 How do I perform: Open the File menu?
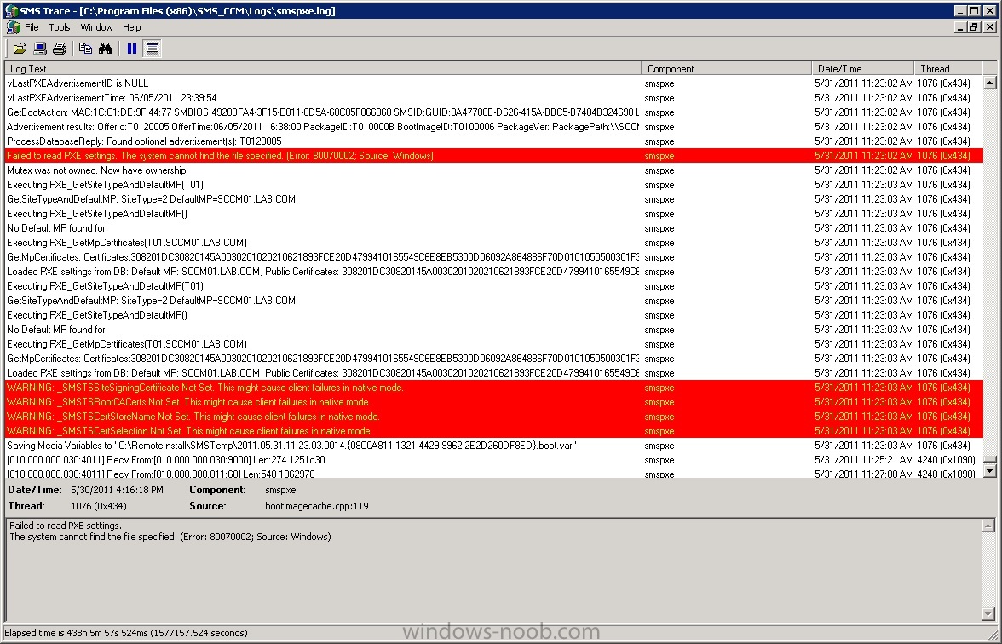(x=32, y=27)
